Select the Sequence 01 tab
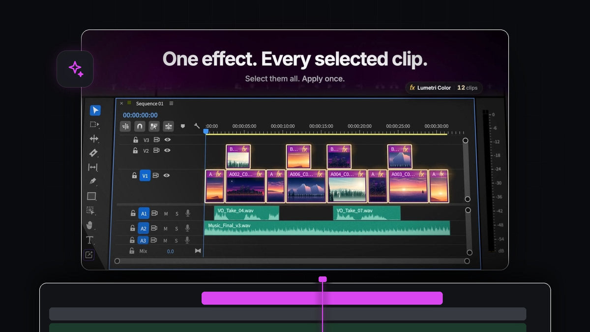 point(149,103)
